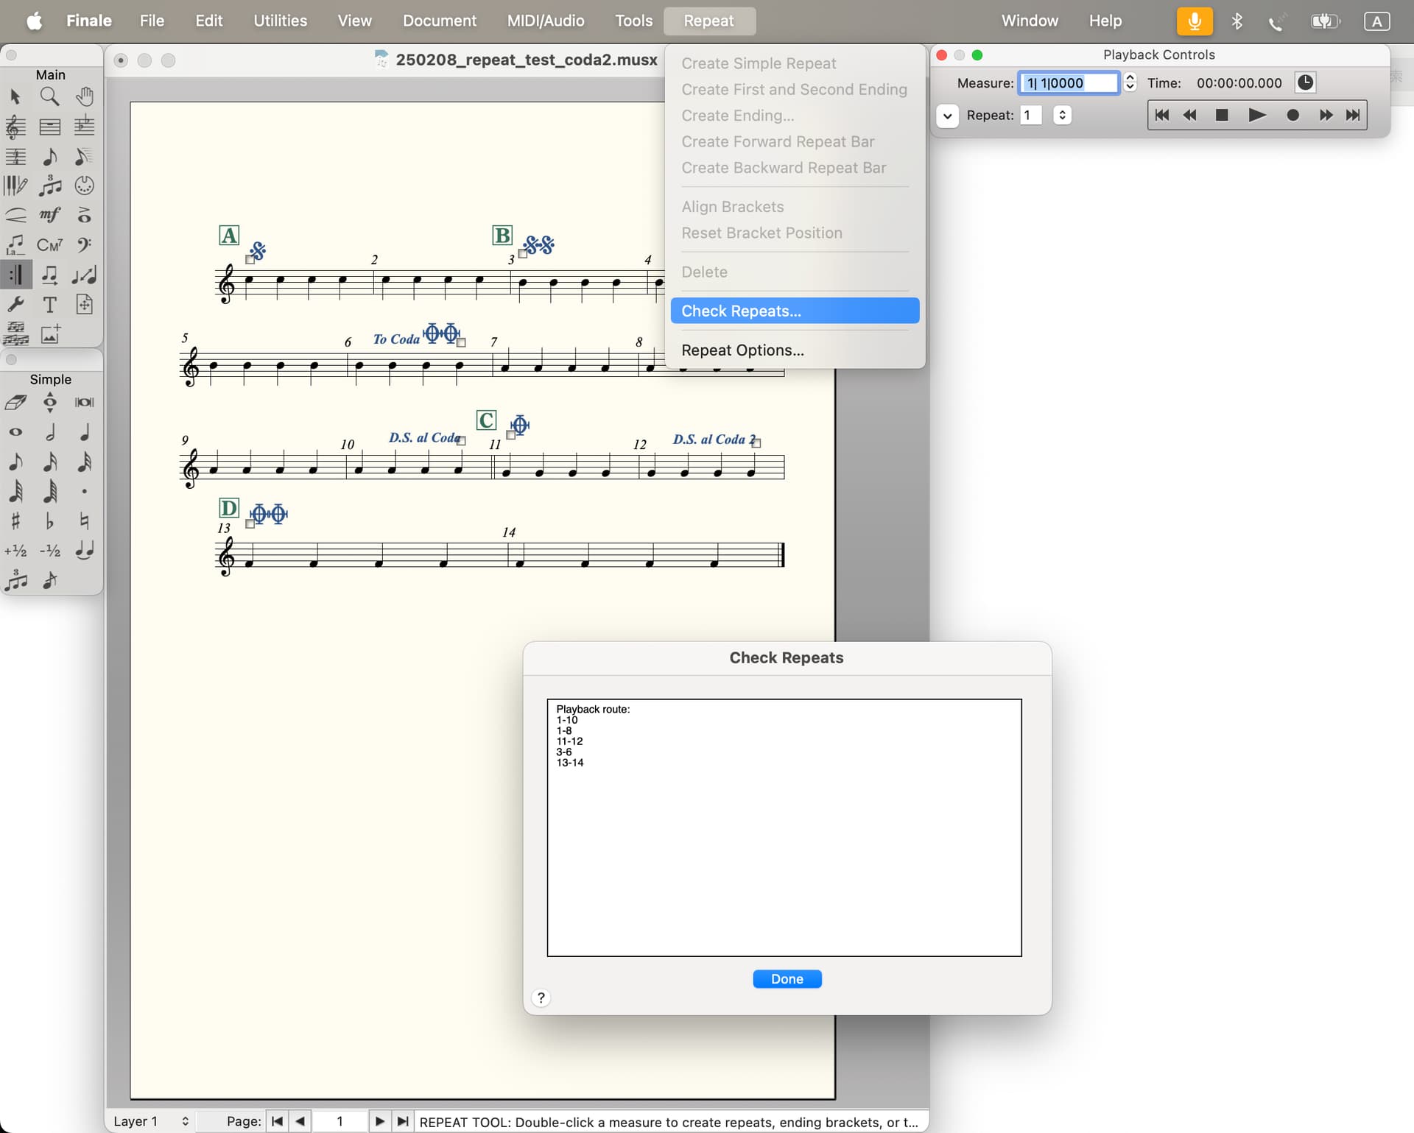Viewport: 1414px width, 1133px height.
Task: Choose the sharp accidental tool
Action: coord(15,521)
